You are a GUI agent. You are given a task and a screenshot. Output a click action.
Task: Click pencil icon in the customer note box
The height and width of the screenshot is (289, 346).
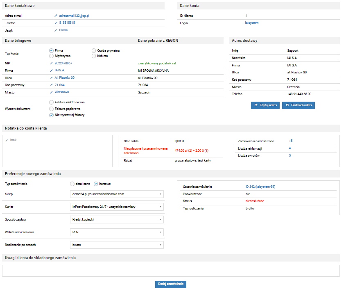tap(7, 140)
